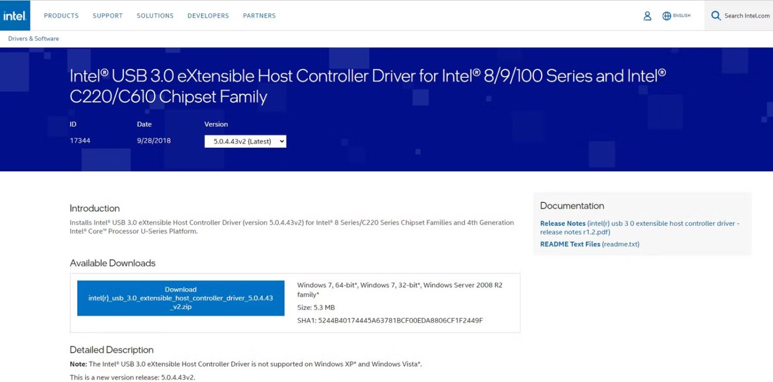Download the USB 3.0 driver zip file
This screenshot has height=382, width=773.
(181, 298)
